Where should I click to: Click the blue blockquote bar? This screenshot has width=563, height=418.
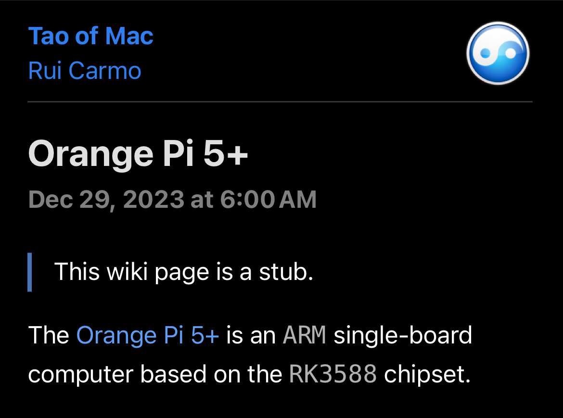[x=30, y=272]
